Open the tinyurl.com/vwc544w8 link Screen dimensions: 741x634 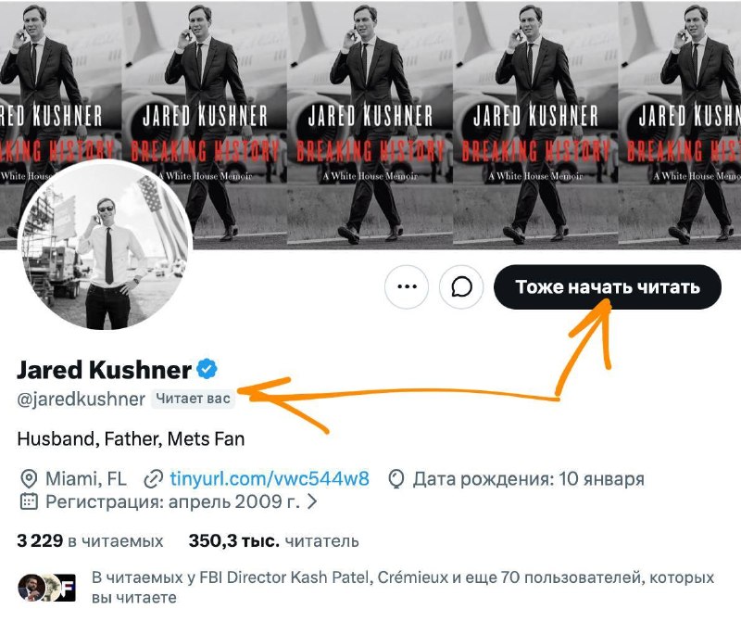(270, 479)
